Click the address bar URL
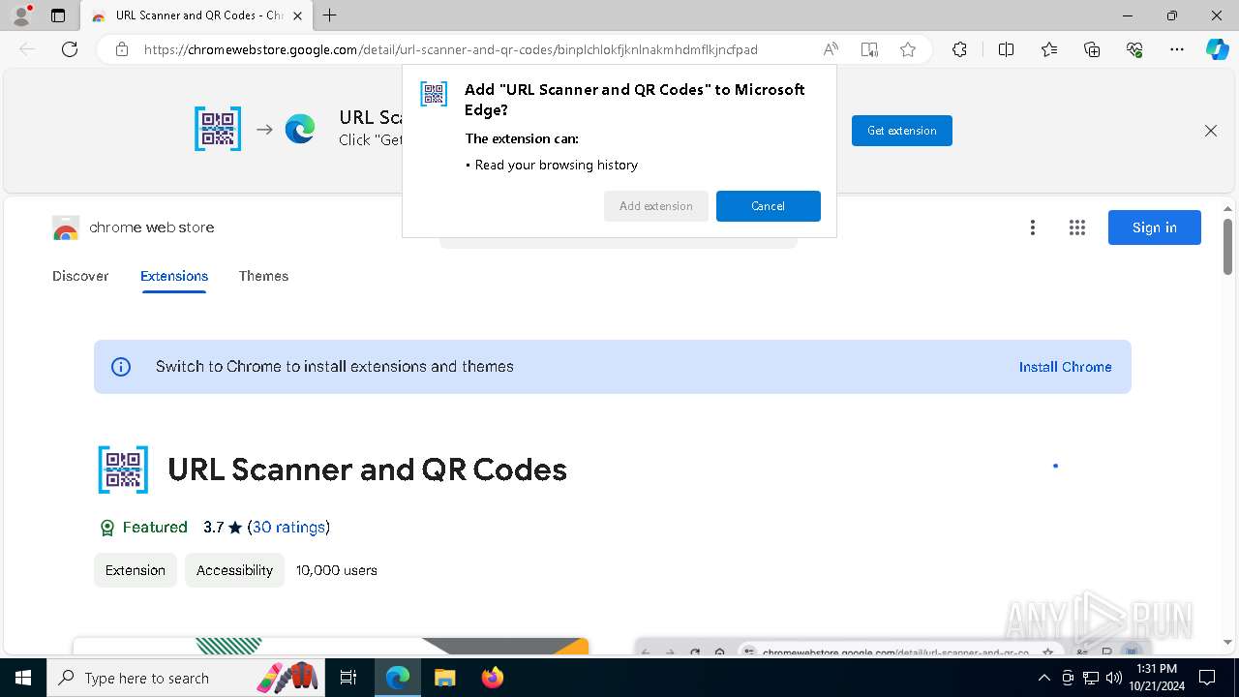The image size is (1239, 697). 451,49
